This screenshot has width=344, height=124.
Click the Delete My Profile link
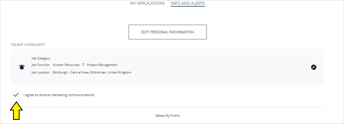167,115
